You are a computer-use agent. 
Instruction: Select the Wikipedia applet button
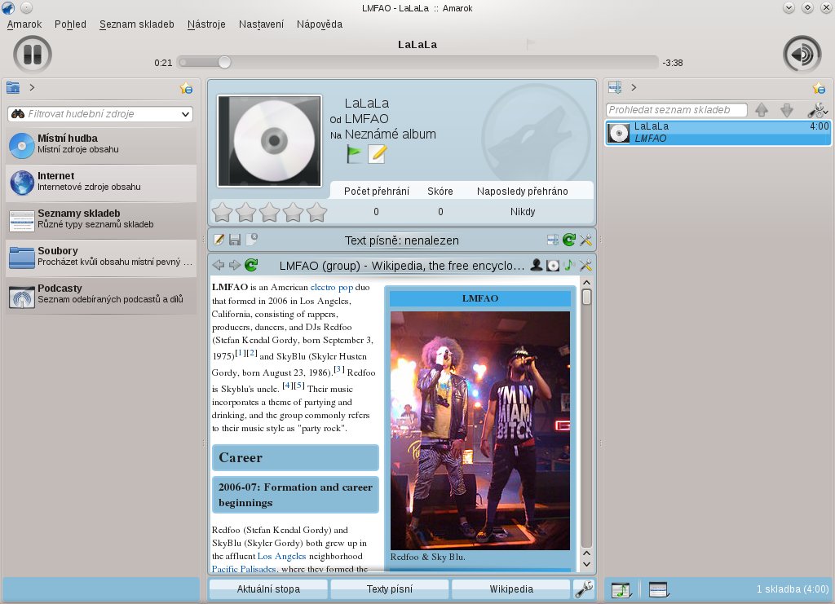511,589
